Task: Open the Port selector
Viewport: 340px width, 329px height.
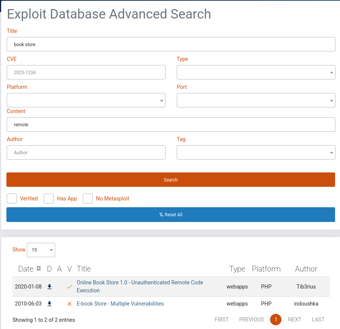Action: [x=256, y=100]
